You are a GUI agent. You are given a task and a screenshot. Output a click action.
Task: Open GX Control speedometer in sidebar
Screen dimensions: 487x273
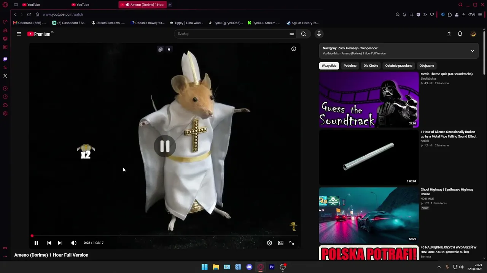coord(5,22)
